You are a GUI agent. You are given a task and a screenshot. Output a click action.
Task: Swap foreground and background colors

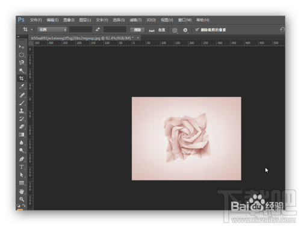point(24,206)
